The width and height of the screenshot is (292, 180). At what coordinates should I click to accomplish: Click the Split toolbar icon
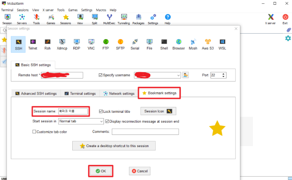tap(95, 19)
